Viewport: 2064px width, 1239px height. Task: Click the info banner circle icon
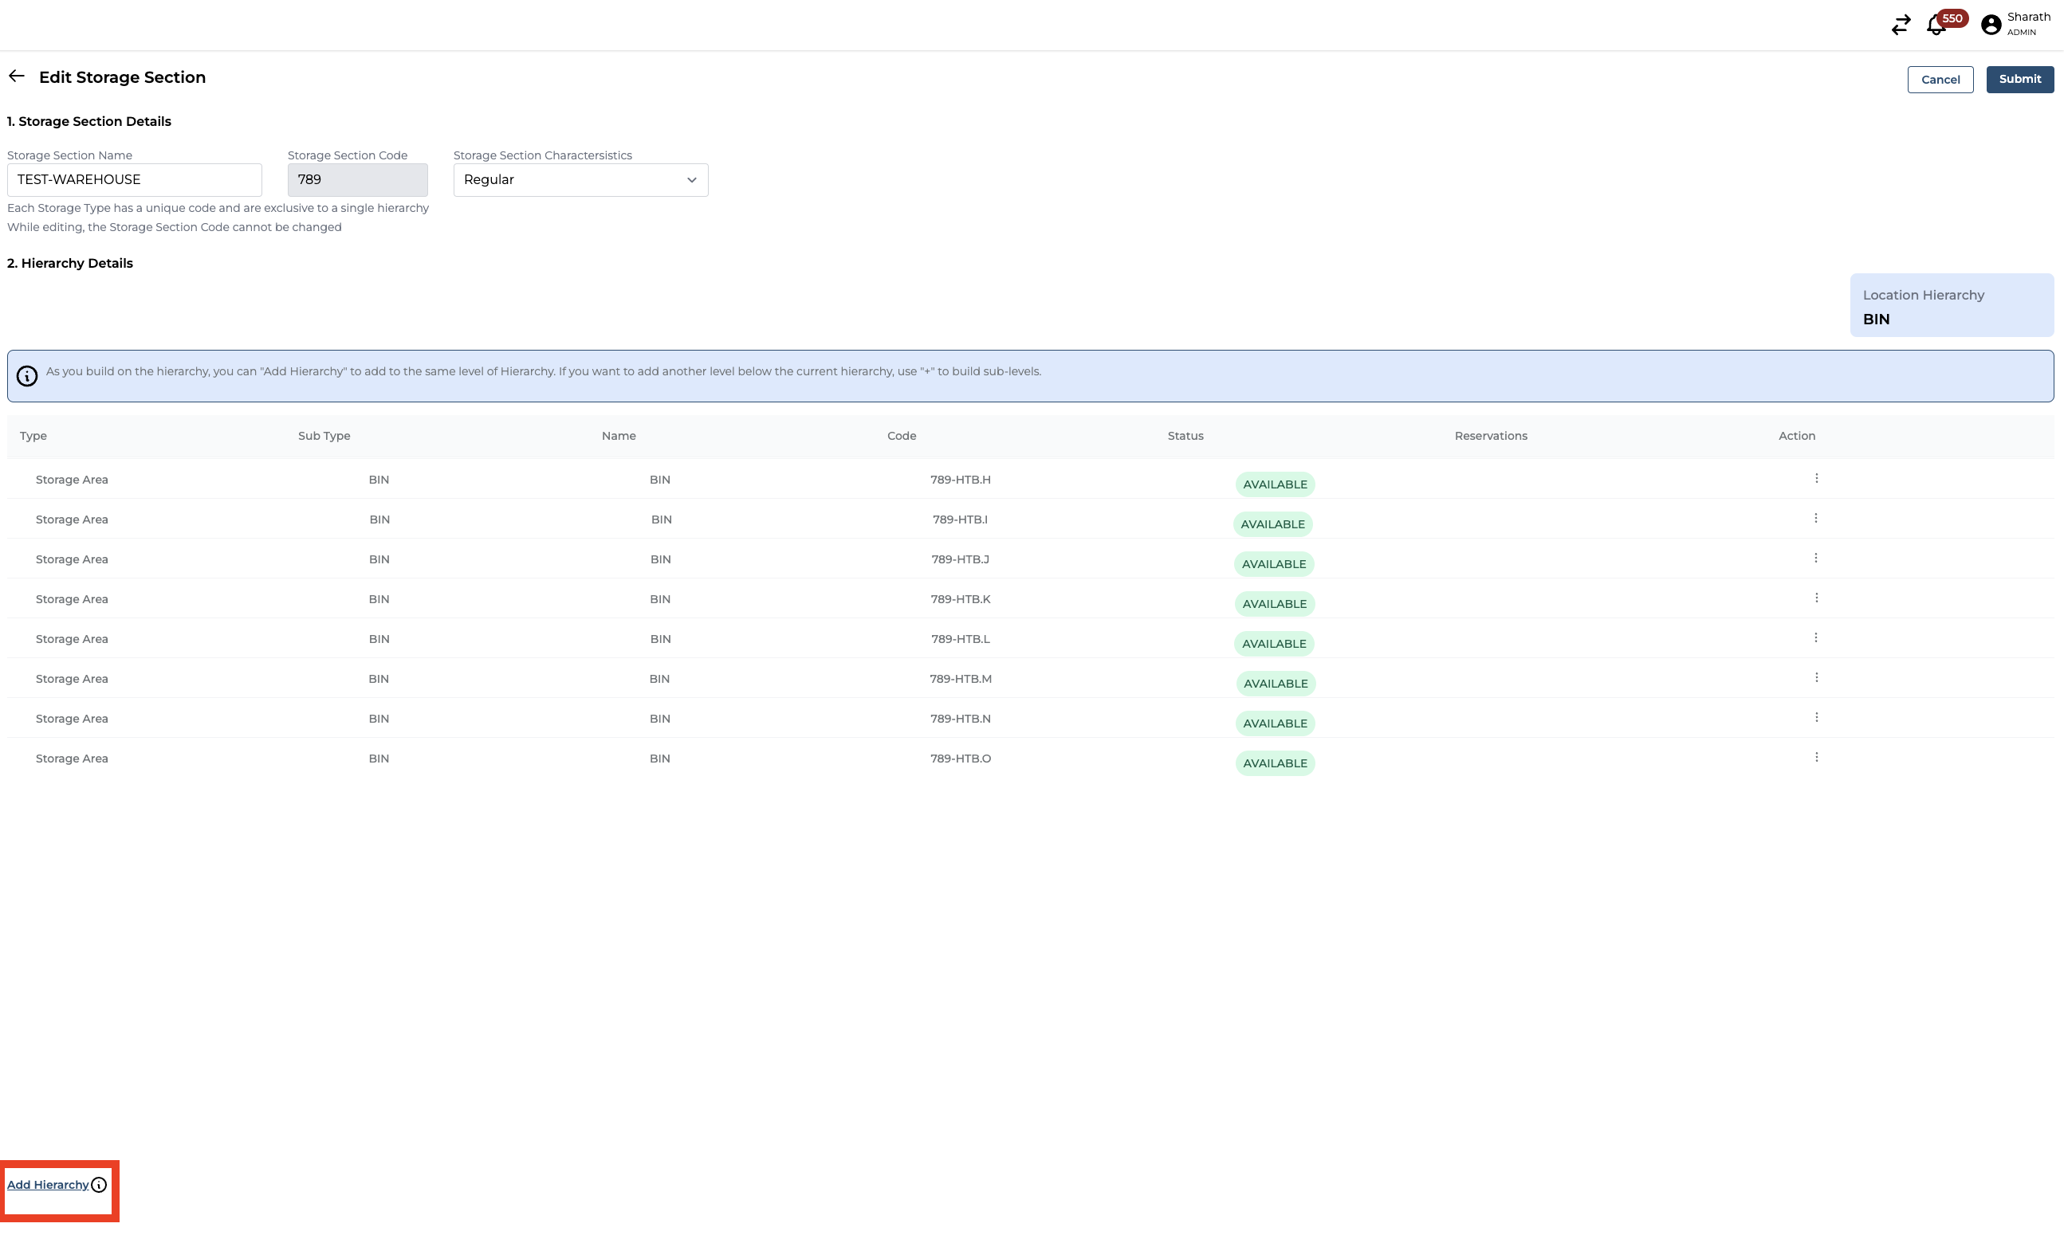[27, 377]
